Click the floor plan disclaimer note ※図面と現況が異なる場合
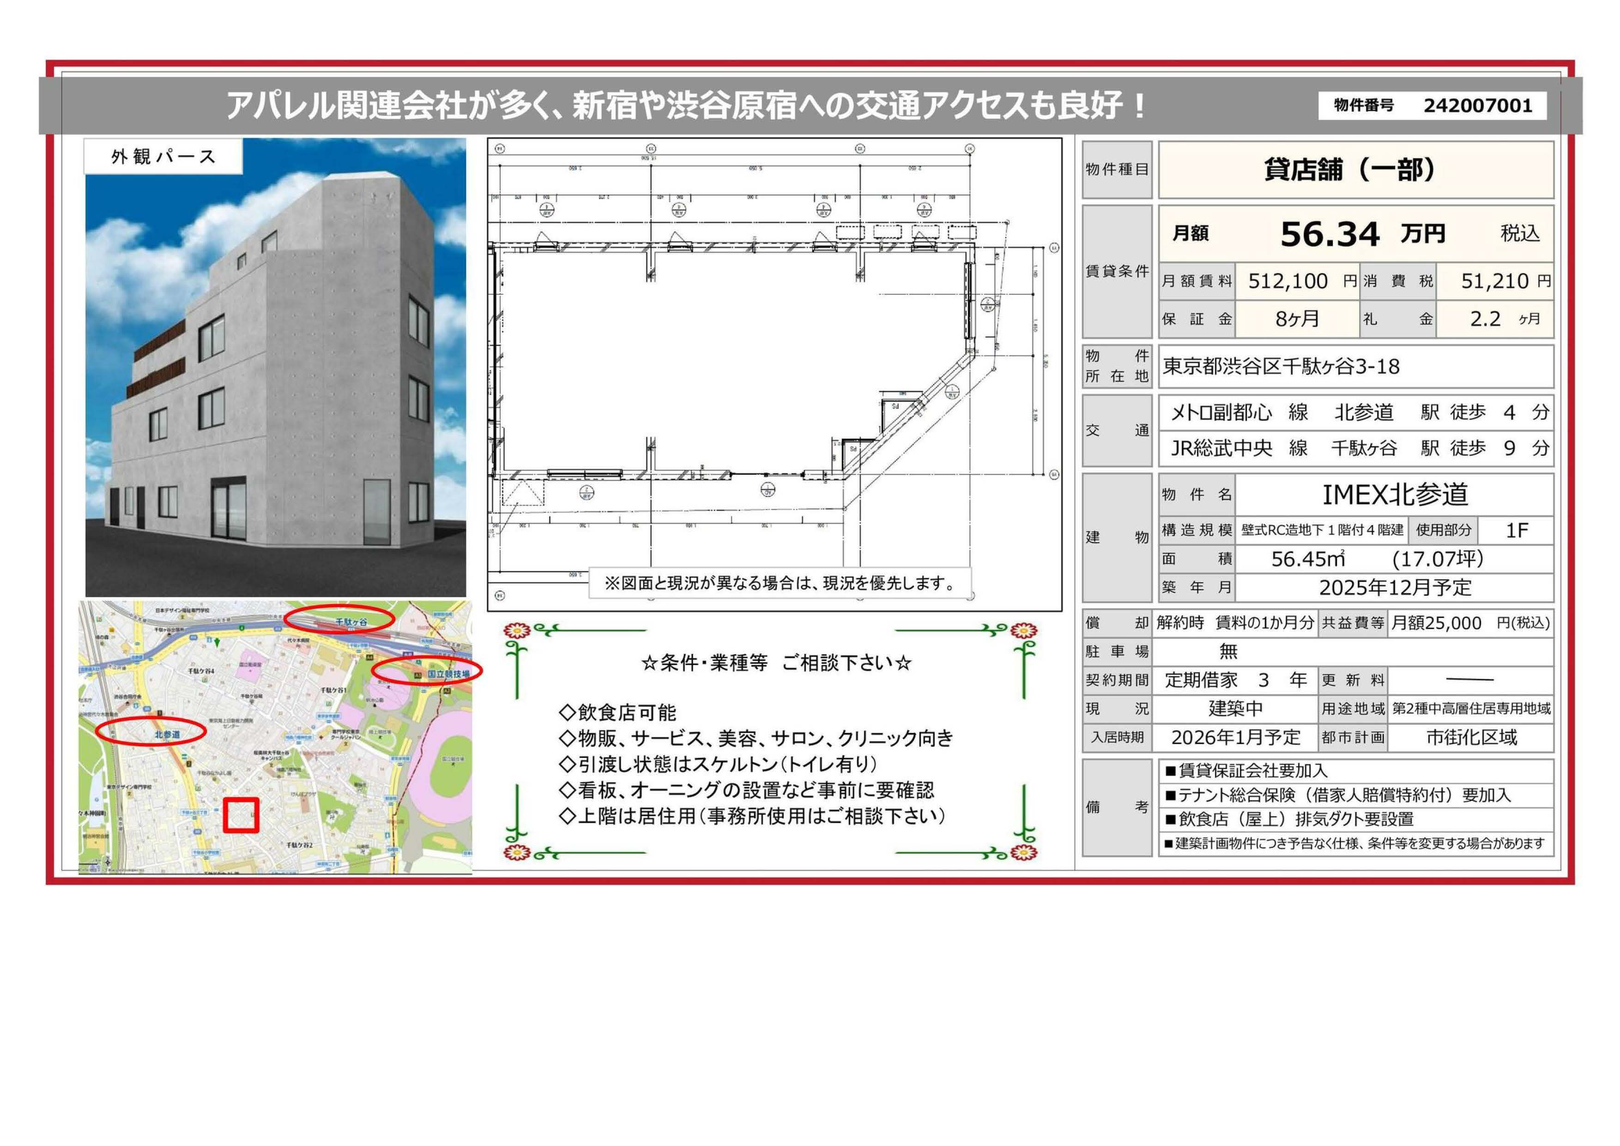This screenshot has height=1146, width=1620. [780, 583]
